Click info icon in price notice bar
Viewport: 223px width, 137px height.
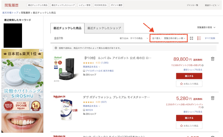click(56, 48)
